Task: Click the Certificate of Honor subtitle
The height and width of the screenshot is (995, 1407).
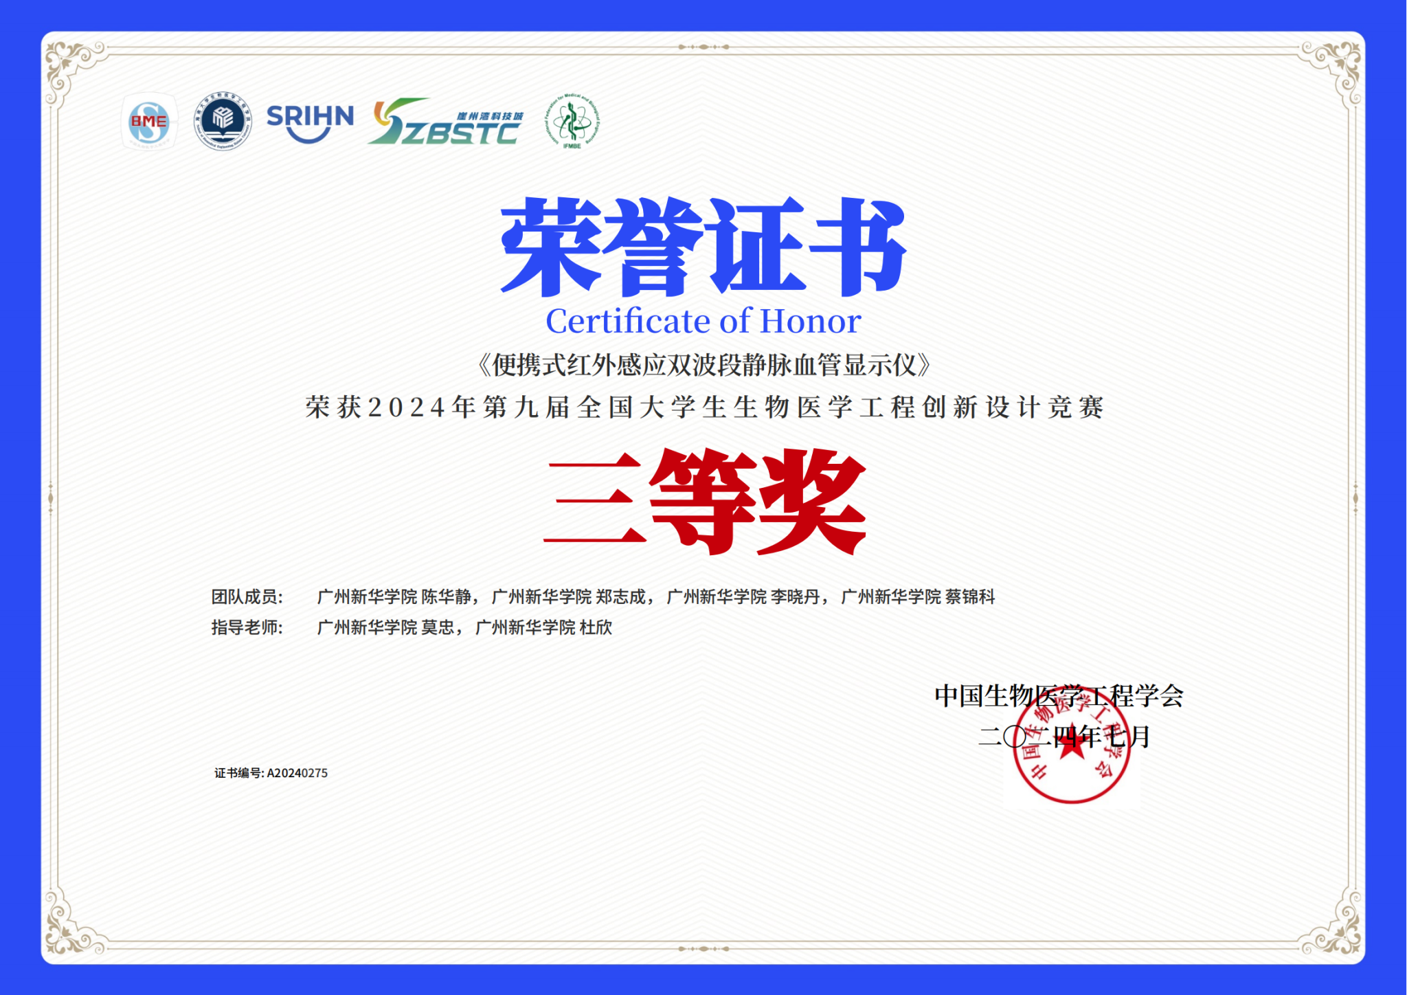Action: 703,321
